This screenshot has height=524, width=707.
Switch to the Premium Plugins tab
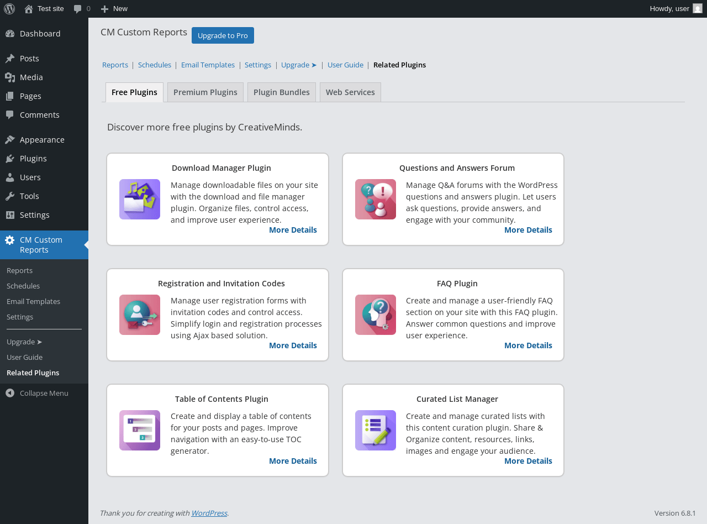tap(205, 92)
